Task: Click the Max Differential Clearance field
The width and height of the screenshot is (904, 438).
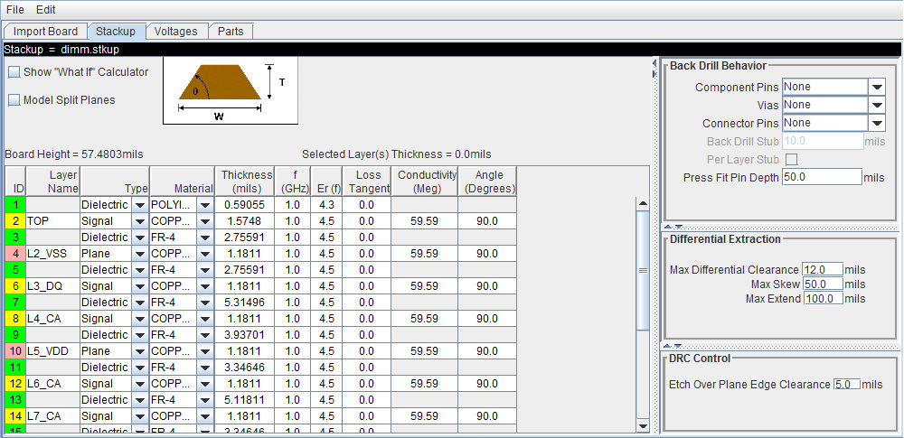Action: [x=822, y=270]
